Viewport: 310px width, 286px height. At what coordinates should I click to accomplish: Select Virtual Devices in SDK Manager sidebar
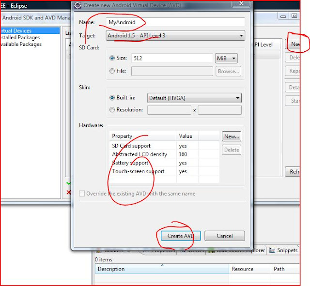[x=30, y=31]
